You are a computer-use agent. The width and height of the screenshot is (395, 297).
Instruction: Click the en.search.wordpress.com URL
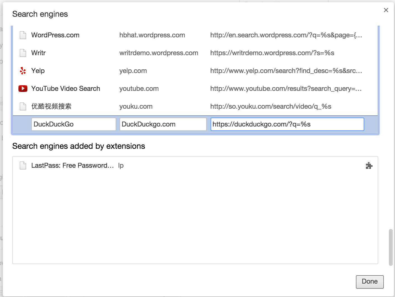[286, 35]
